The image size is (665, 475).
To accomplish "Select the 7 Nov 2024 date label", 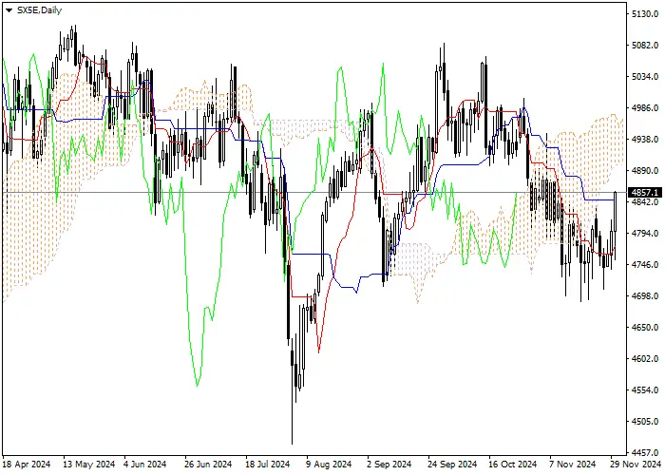I will [573, 465].
